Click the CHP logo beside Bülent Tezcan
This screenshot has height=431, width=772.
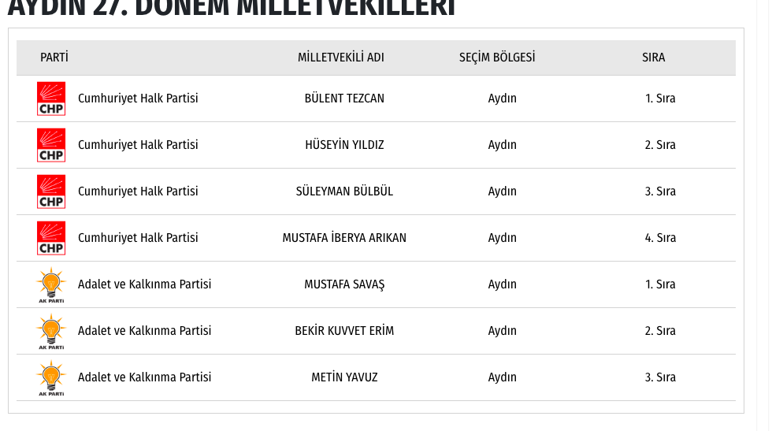(x=51, y=98)
